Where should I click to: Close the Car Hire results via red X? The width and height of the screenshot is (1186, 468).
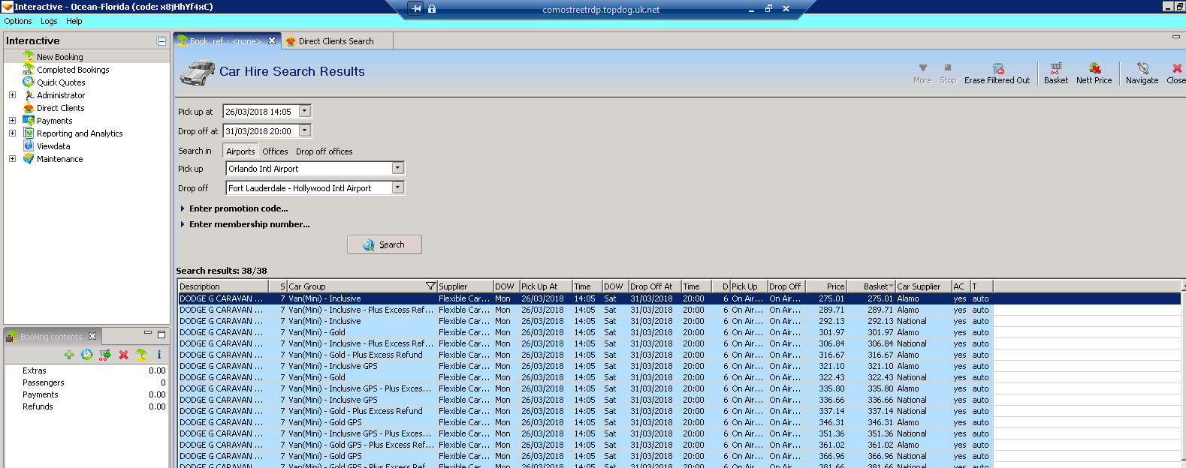(x=1176, y=68)
